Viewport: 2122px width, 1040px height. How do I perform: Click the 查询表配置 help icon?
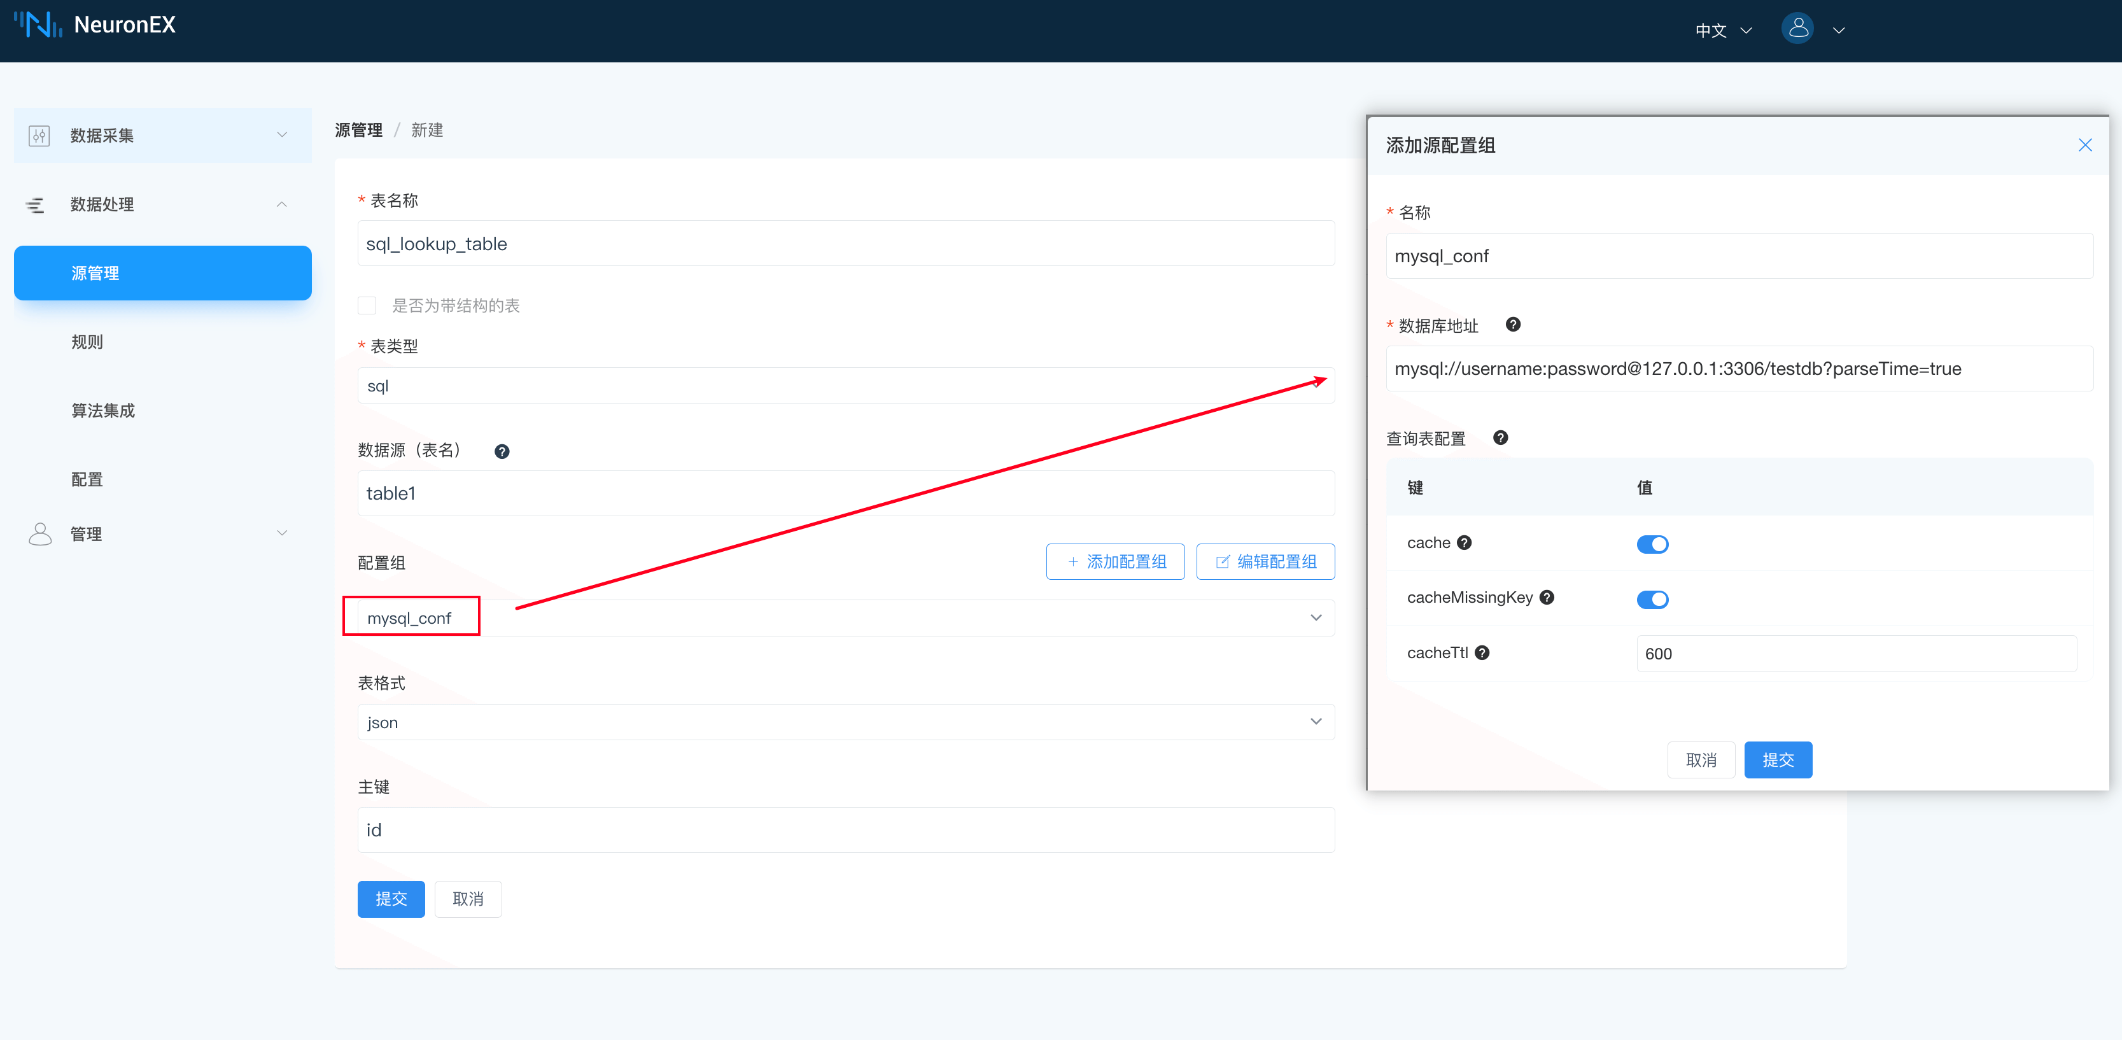coord(1501,437)
